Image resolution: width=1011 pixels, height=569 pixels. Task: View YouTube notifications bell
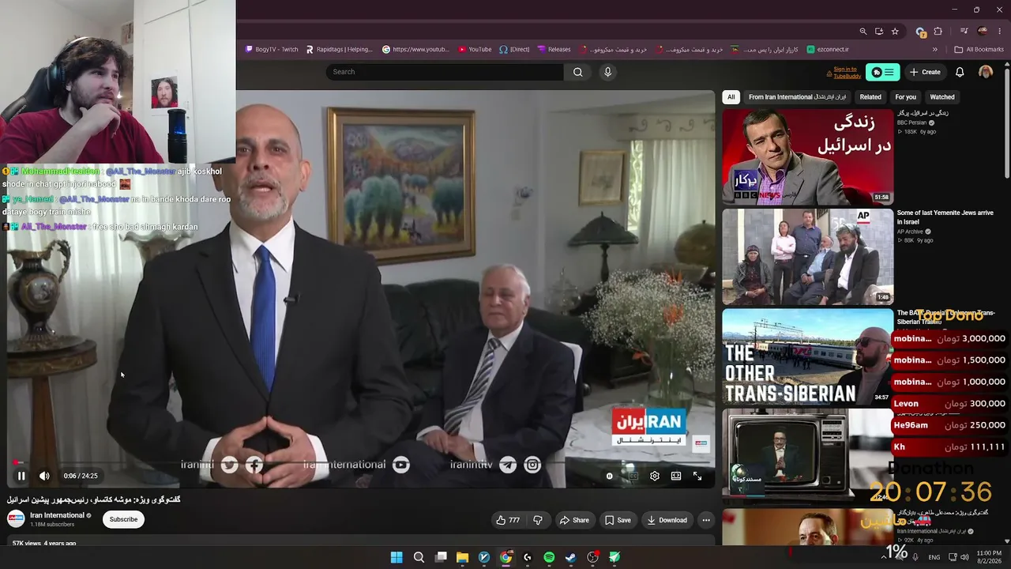click(x=960, y=72)
